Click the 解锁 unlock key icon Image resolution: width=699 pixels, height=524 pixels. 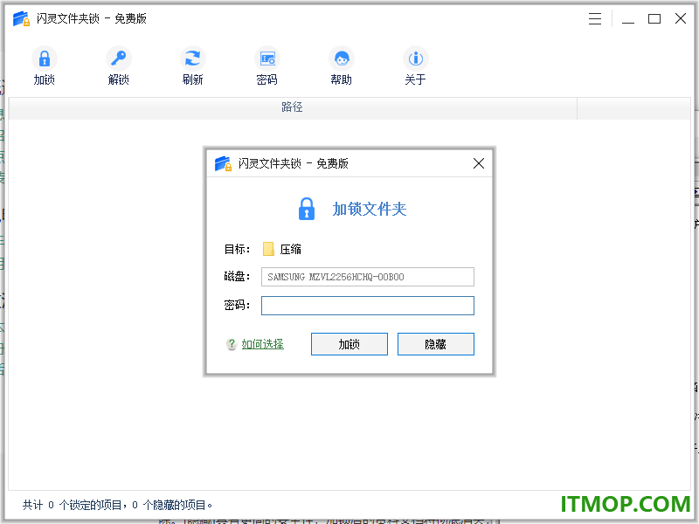click(119, 59)
